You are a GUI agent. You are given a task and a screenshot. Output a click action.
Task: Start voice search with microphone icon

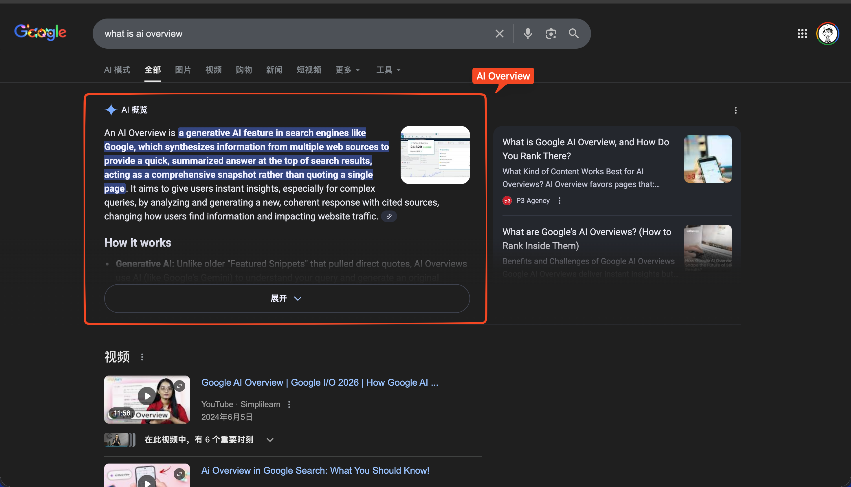(528, 34)
